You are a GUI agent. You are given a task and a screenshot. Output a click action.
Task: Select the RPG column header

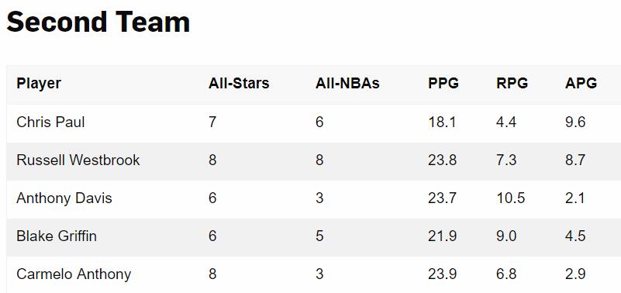(x=512, y=84)
